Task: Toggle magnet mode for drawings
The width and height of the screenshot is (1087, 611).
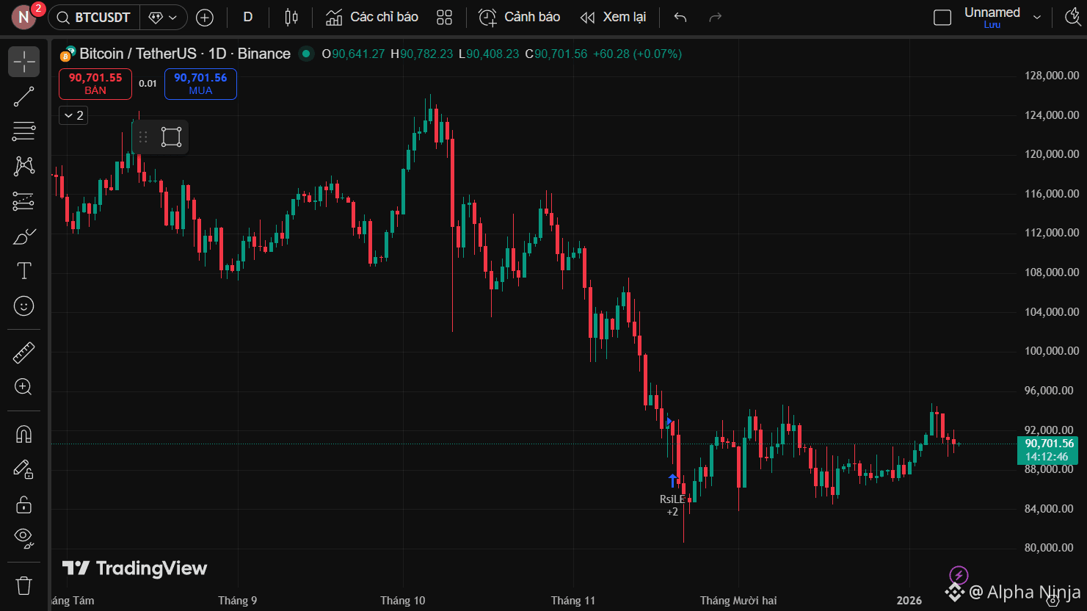Action: tap(23, 434)
